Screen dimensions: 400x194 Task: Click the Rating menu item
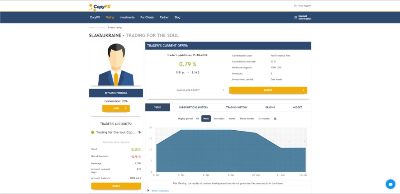point(110,17)
